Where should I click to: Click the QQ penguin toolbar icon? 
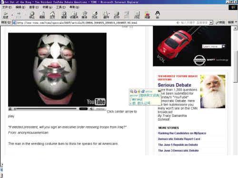(158, 15)
